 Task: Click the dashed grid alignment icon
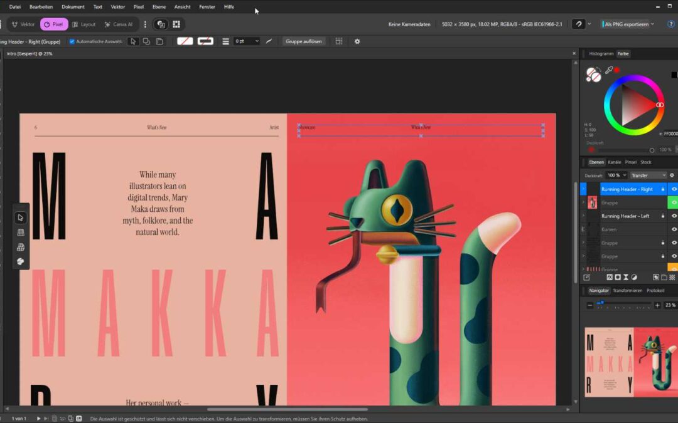(339, 41)
